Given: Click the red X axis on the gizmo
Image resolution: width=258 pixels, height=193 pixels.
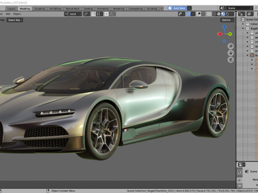Looking at the screenshot, I should click(220, 34).
